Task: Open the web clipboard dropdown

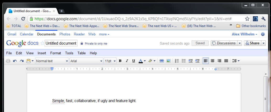Action: point(30,61)
